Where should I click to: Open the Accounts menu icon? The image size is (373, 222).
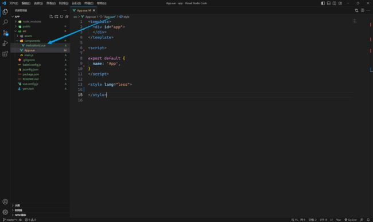[x=5, y=201]
